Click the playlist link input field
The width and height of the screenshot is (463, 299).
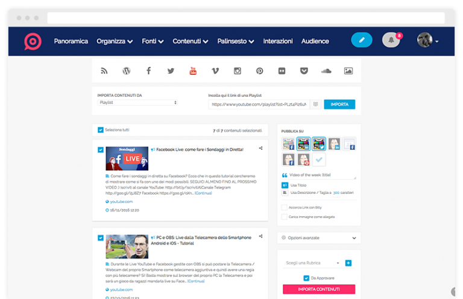[x=258, y=104]
